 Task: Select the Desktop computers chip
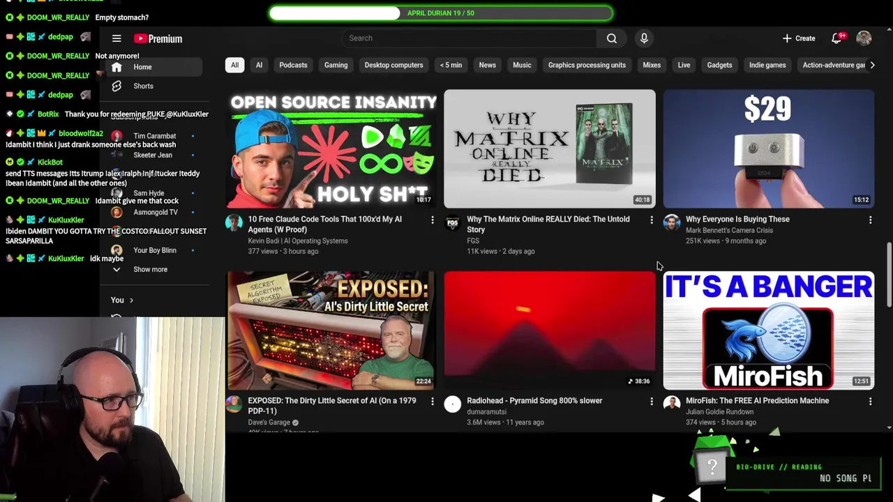[x=393, y=65]
